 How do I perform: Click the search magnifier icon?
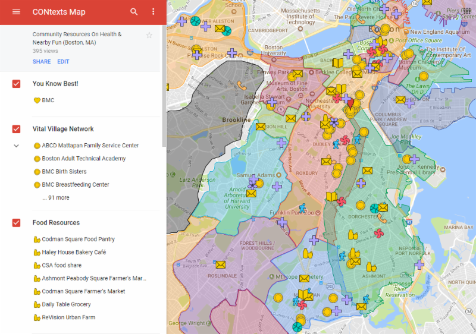134,12
